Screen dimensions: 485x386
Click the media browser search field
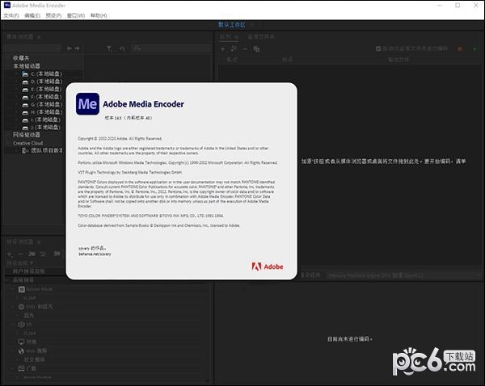171,48
